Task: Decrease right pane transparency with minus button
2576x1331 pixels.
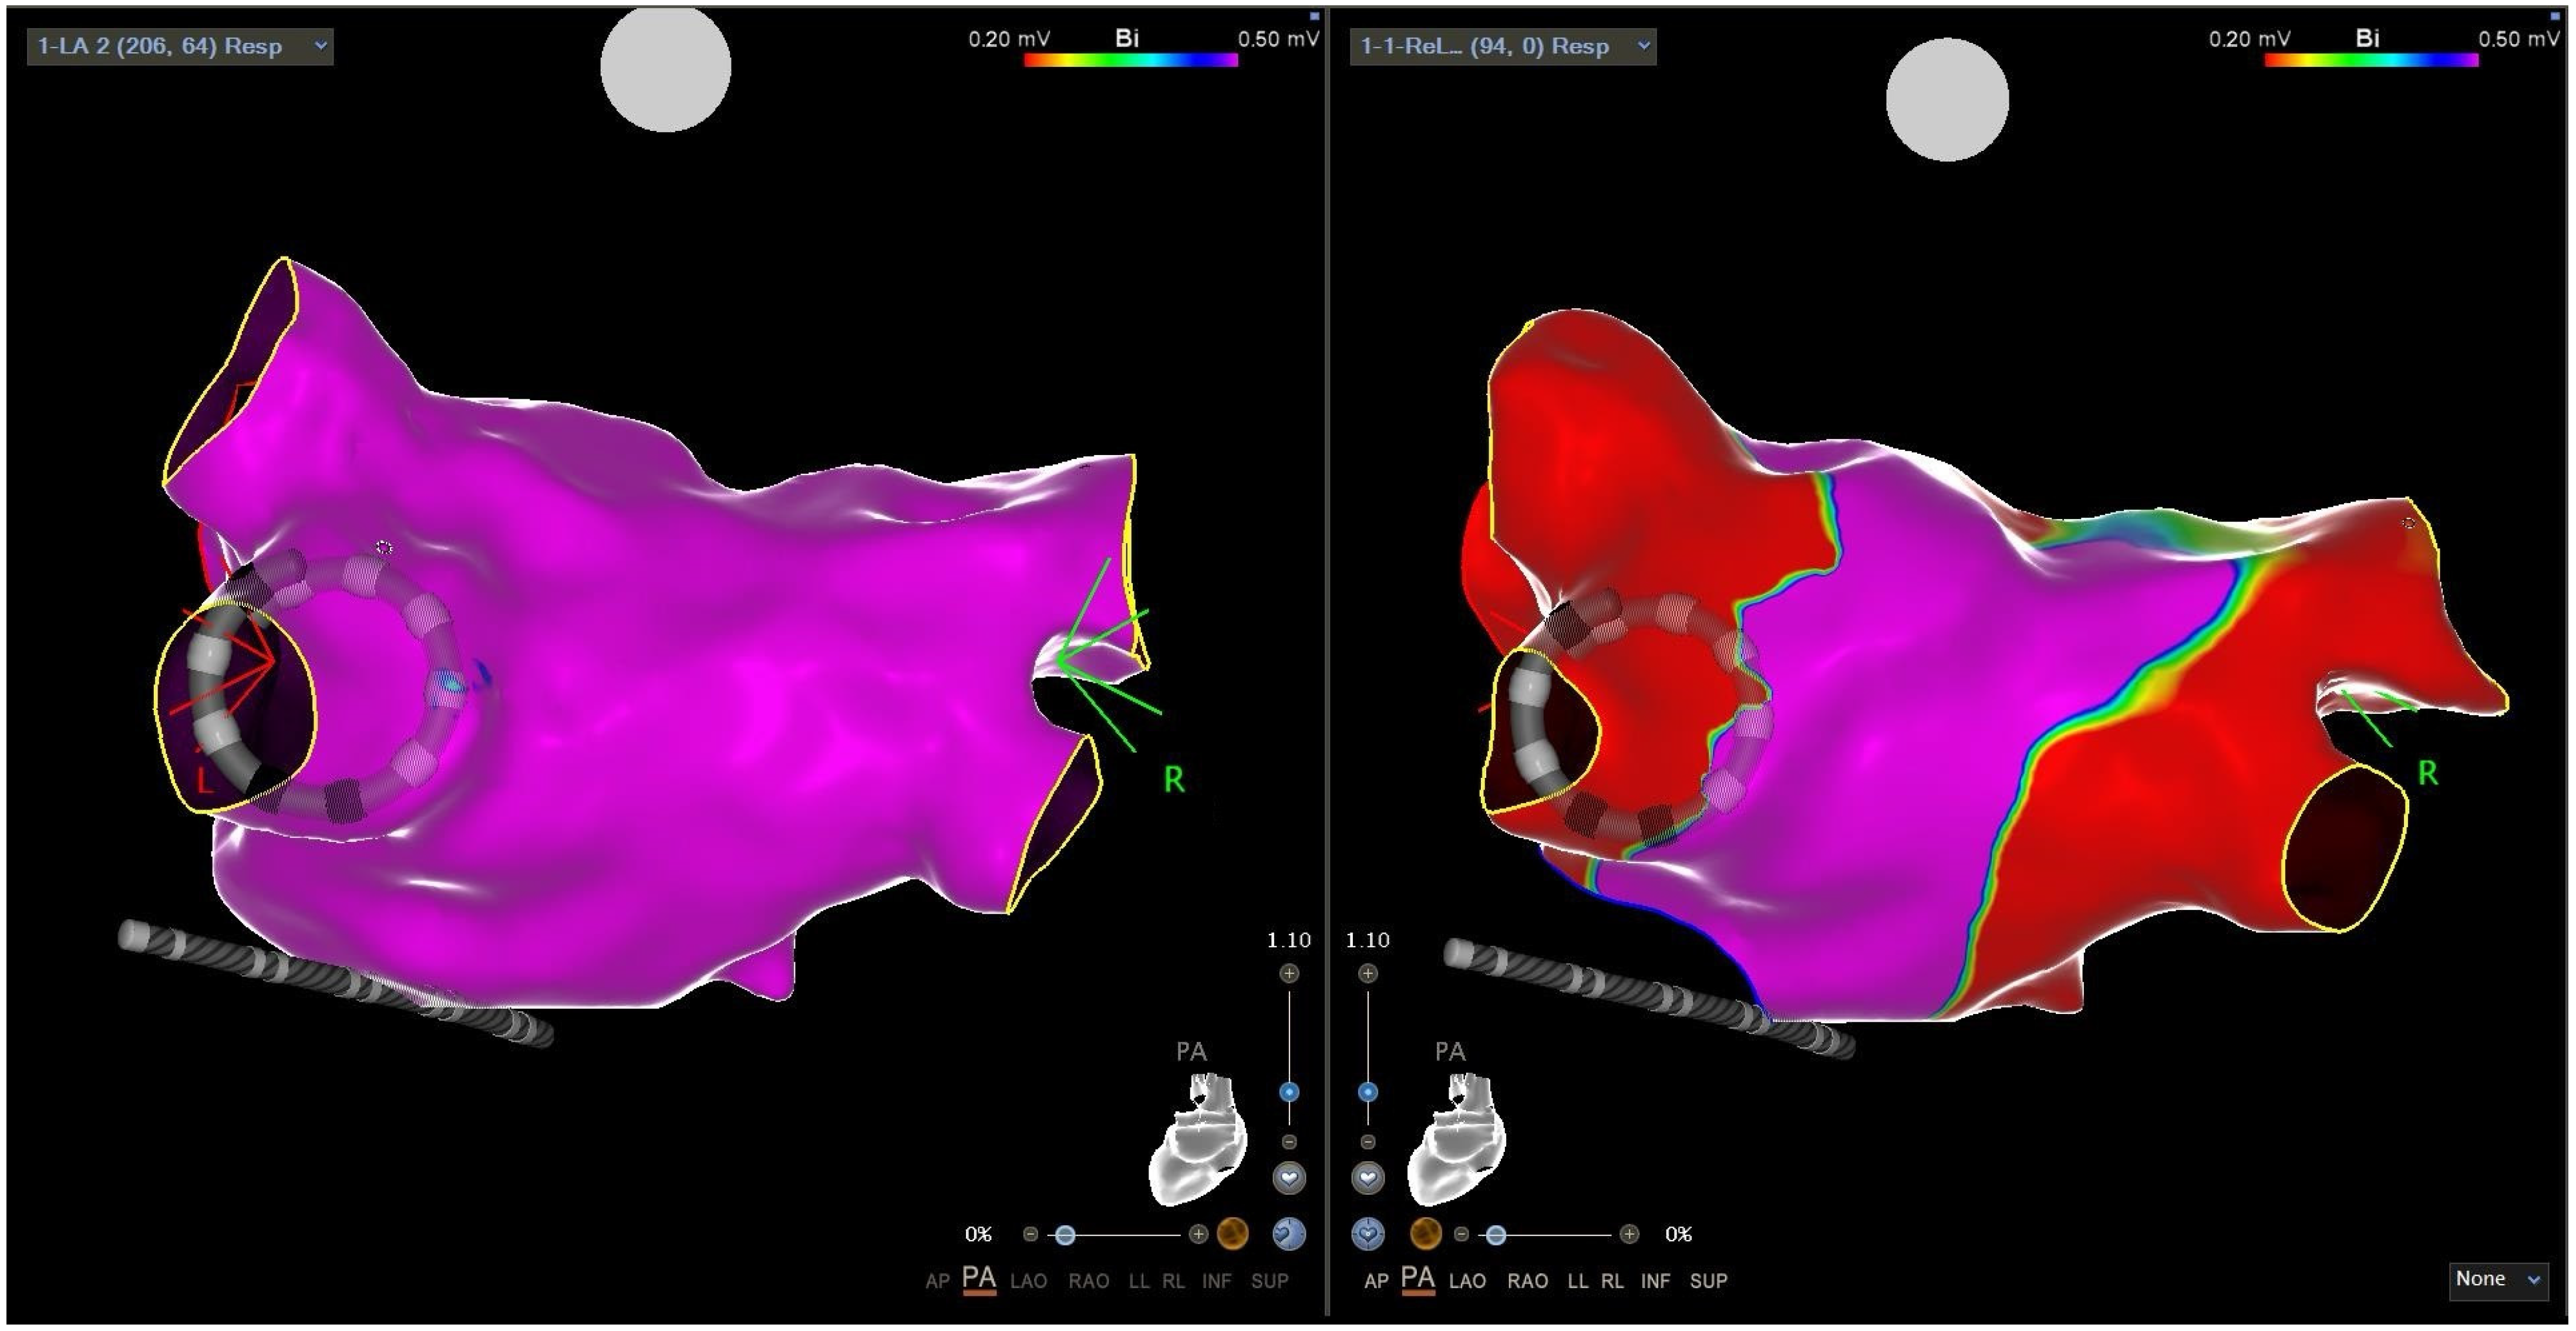Action: point(1461,1235)
